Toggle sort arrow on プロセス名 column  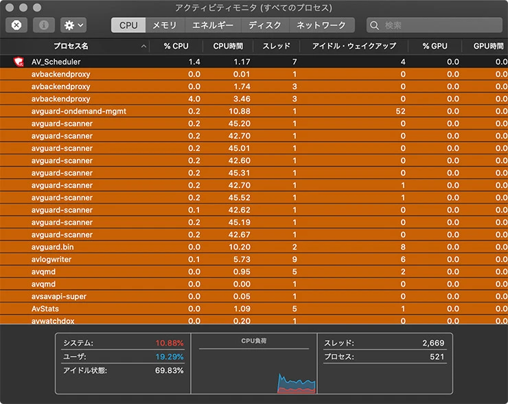click(143, 46)
